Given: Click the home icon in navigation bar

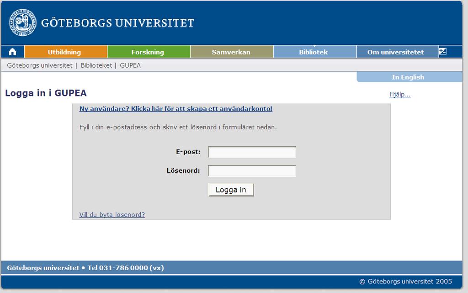Looking at the screenshot, I should pyautogui.click(x=12, y=52).
